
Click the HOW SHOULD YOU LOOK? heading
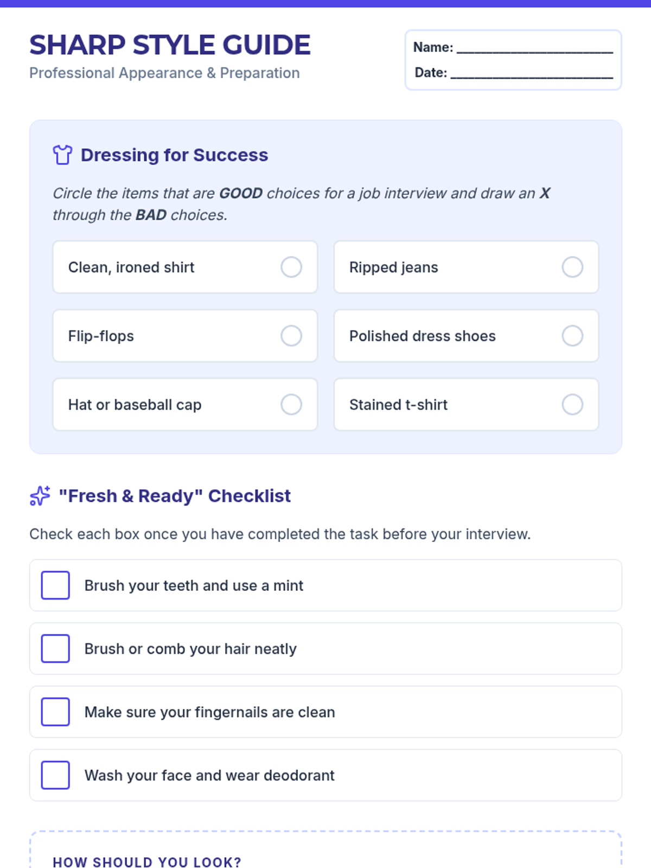[x=147, y=861]
